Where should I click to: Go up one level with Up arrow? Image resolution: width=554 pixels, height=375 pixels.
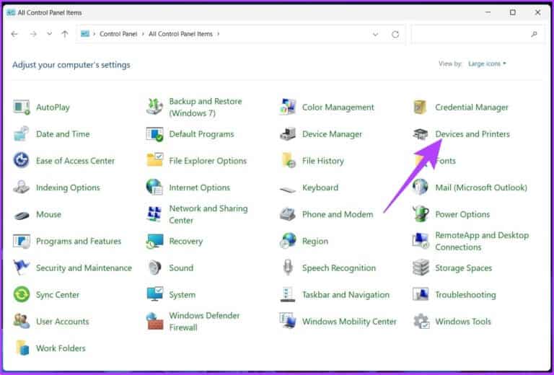[x=65, y=34]
